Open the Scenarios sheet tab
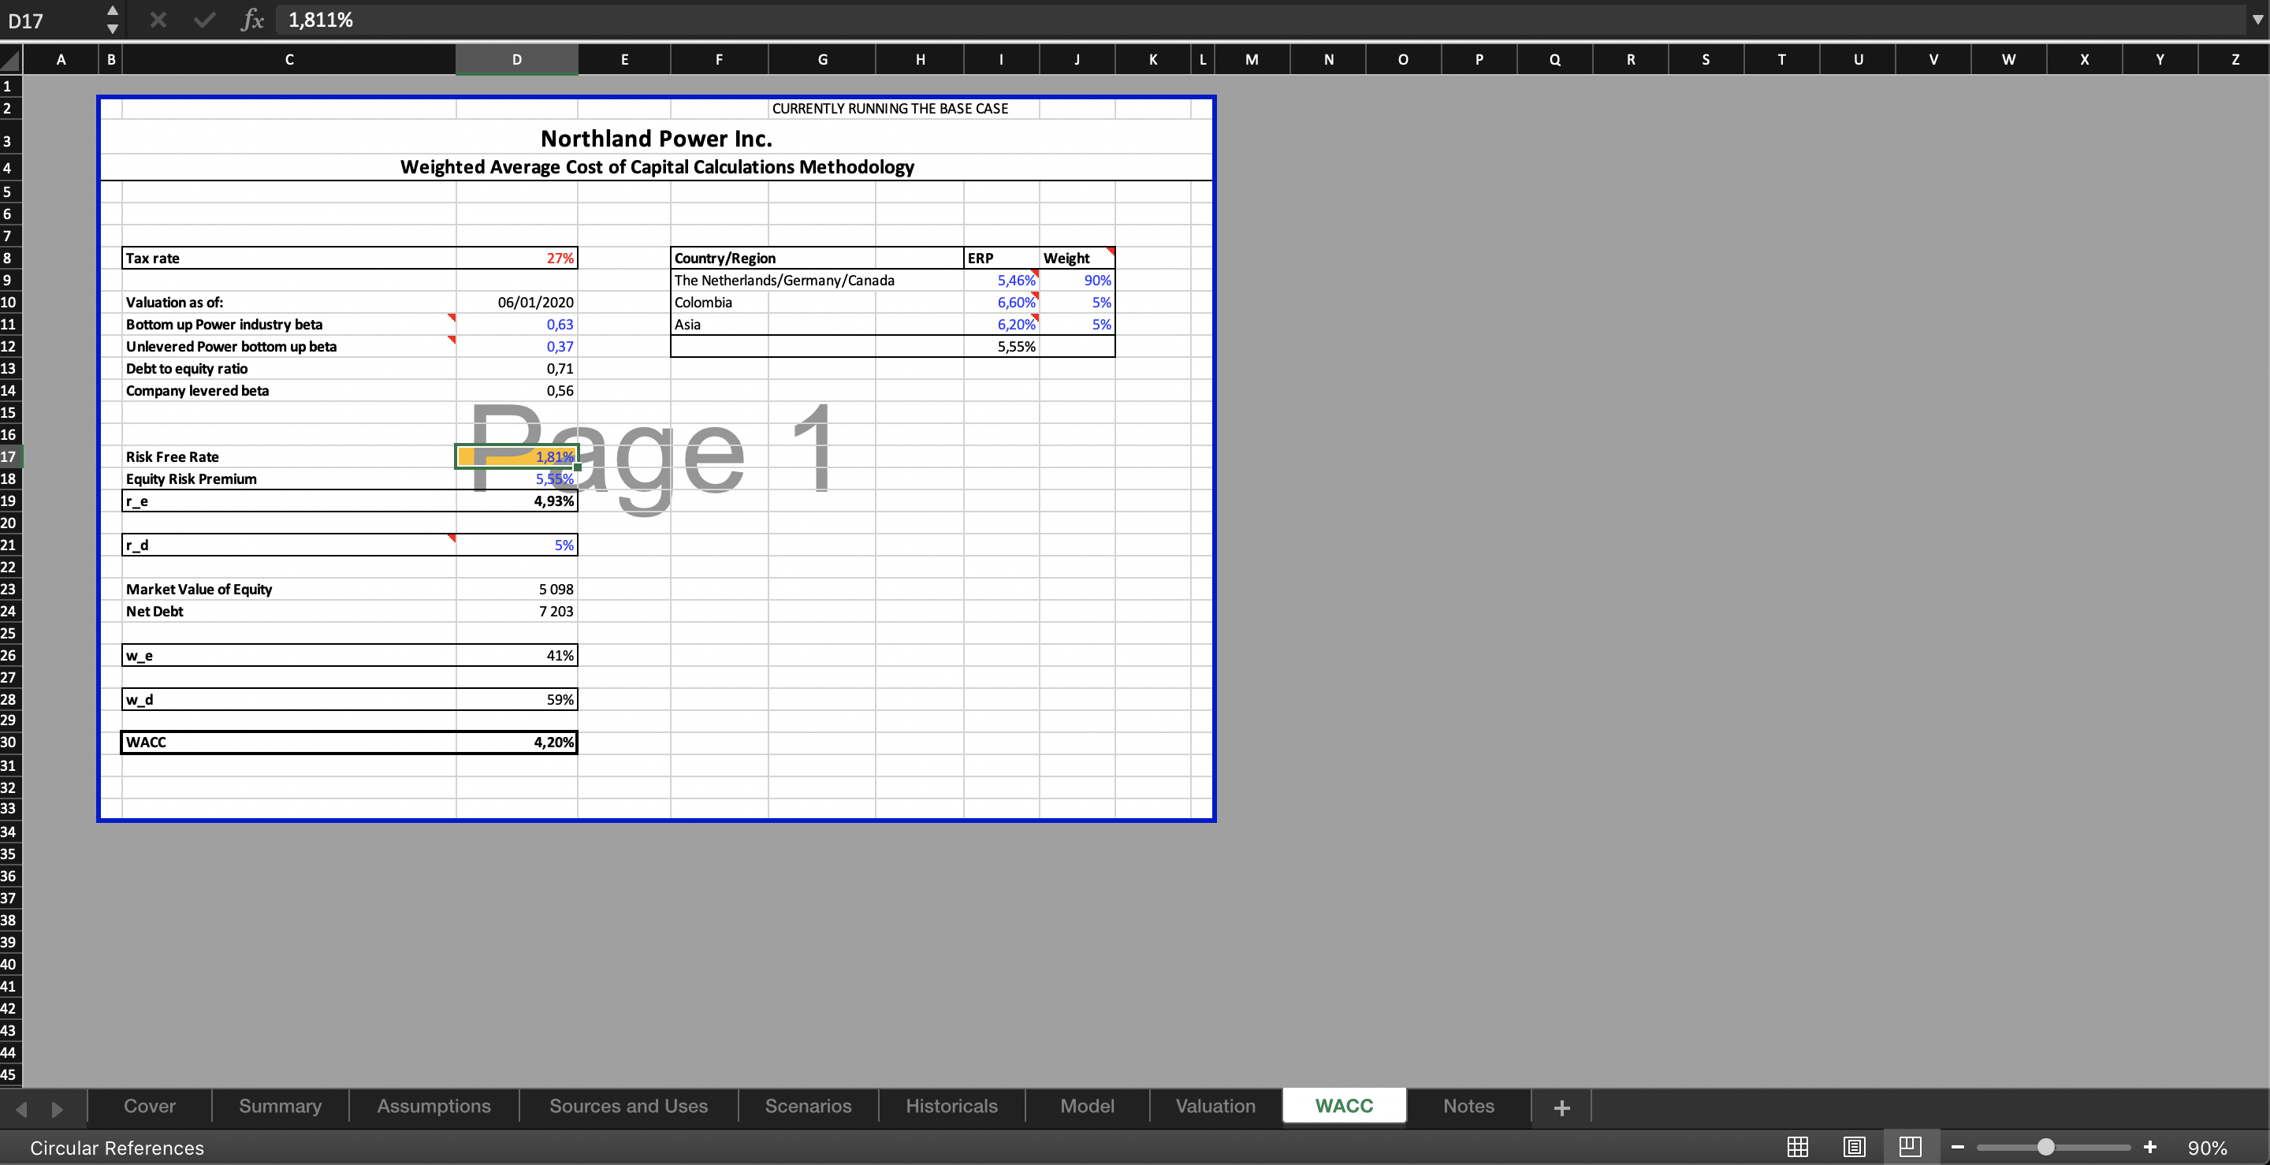 [808, 1106]
